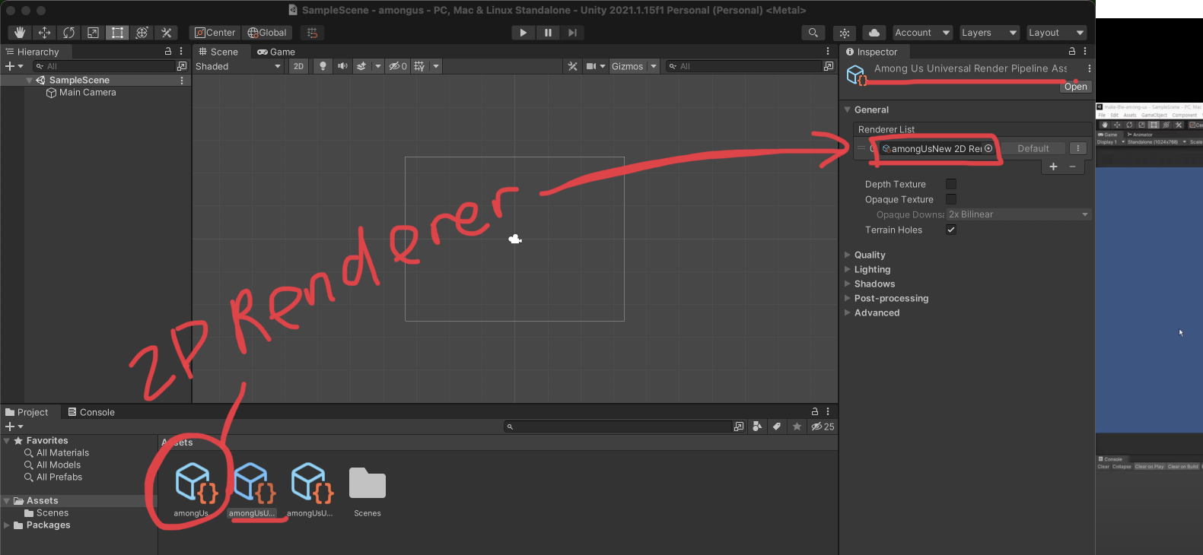Click the grid snapping icon in top toolbar
Screen dimensions: 1203x555
point(312,33)
